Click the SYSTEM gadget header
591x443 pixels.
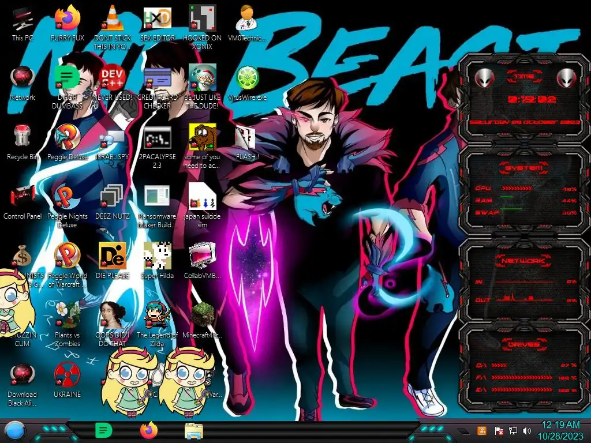tap(524, 168)
